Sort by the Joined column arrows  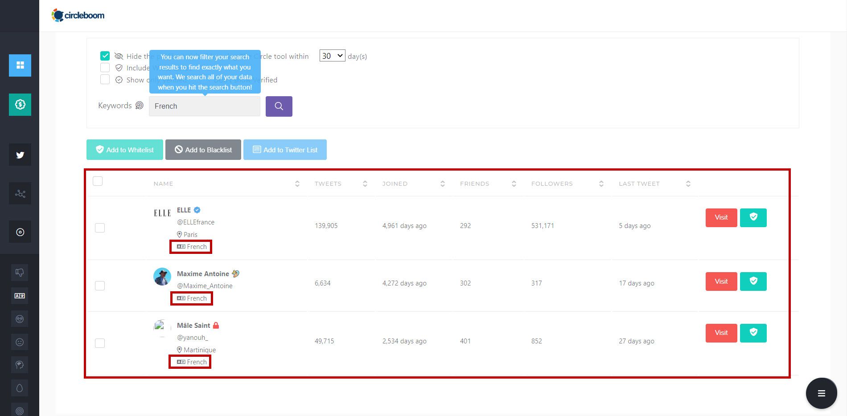click(x=443, y=184)
